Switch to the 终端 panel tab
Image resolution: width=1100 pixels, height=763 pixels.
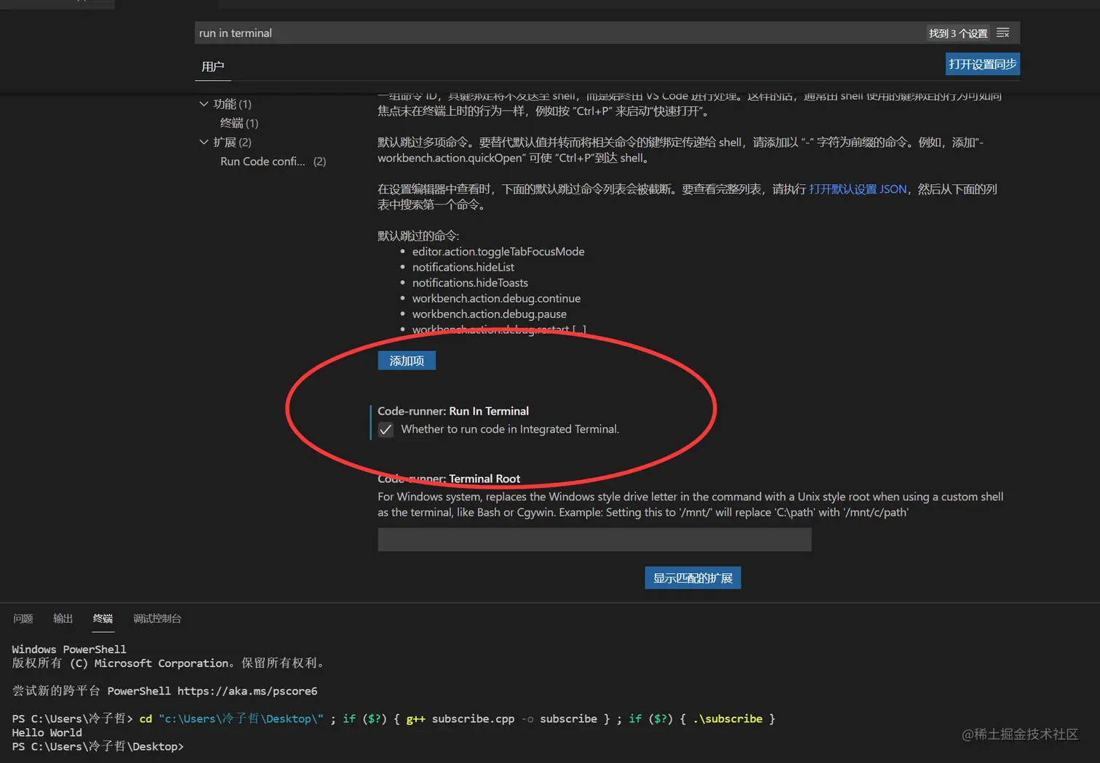(103, 618)
